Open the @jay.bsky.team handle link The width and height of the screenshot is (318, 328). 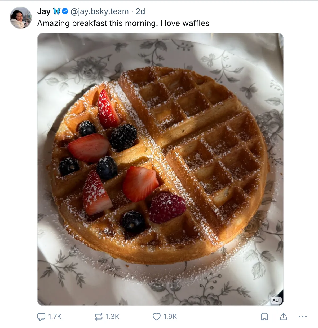[x=99, y=11]
